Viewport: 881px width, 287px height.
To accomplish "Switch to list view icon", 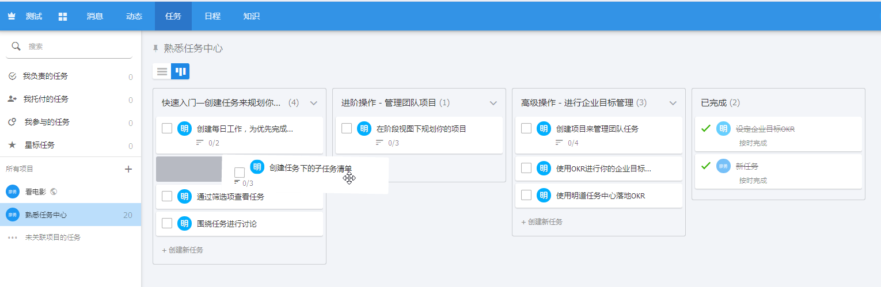I will point(162,71).
